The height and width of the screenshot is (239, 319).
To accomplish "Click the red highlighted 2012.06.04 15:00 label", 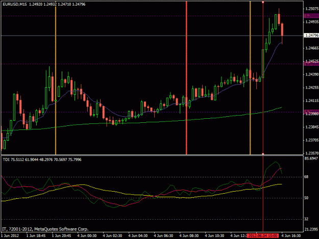I will click(x=263, y=236).
